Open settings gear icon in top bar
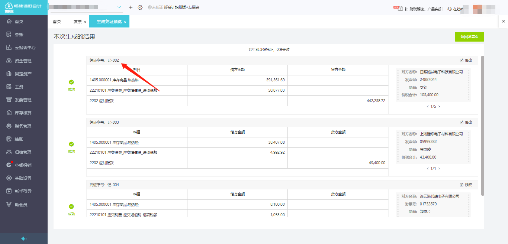The width and height of the screenshot is (508, 244). [140, 7]
